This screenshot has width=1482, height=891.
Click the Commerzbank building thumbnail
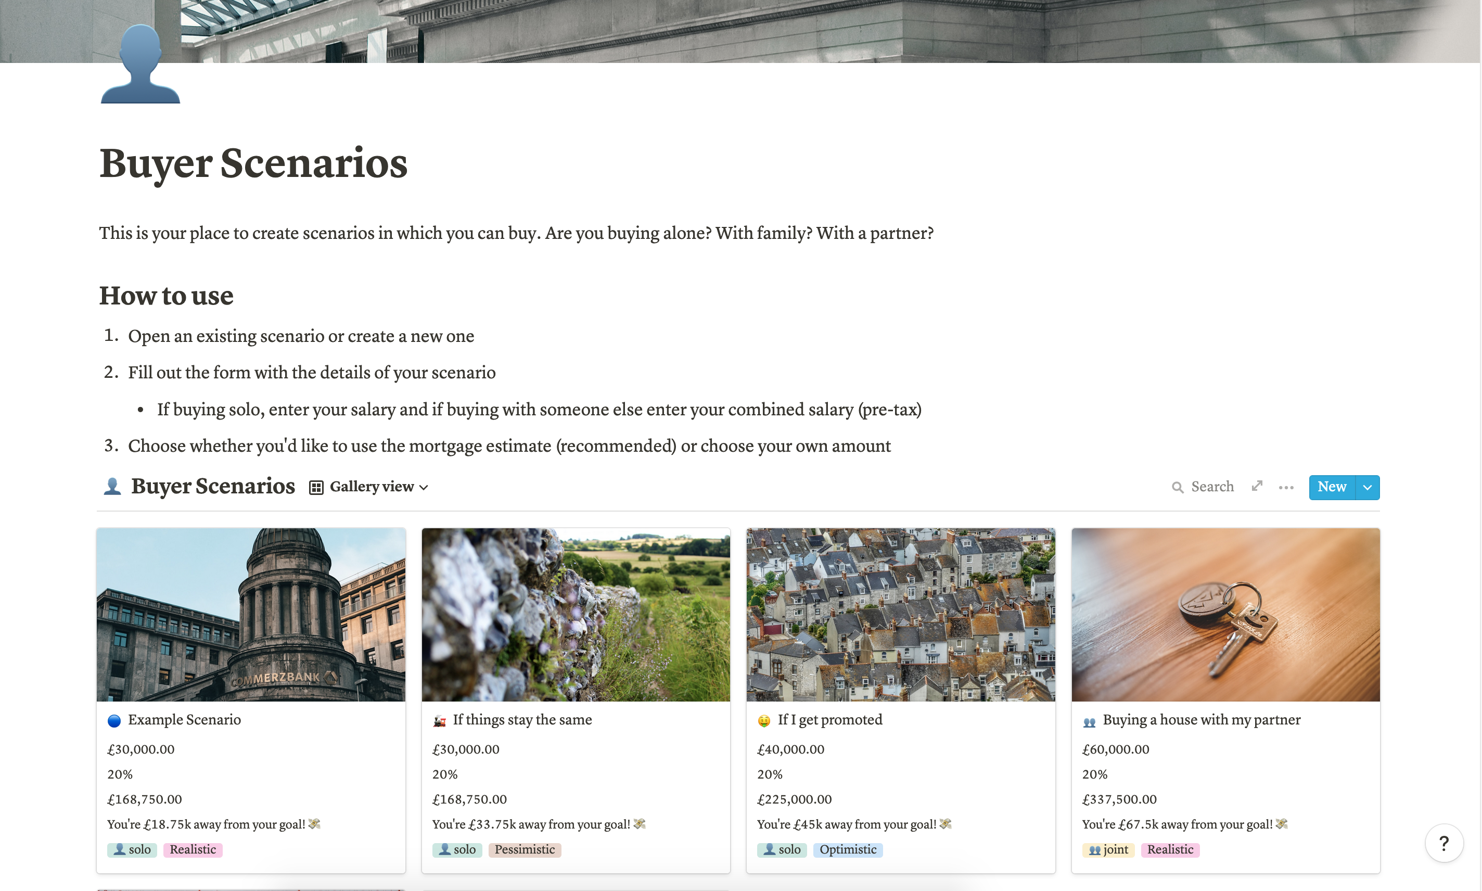tap(251, 614)
